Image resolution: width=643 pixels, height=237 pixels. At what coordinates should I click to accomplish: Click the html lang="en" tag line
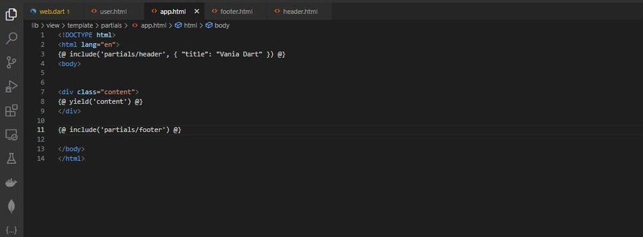point(89,44)
